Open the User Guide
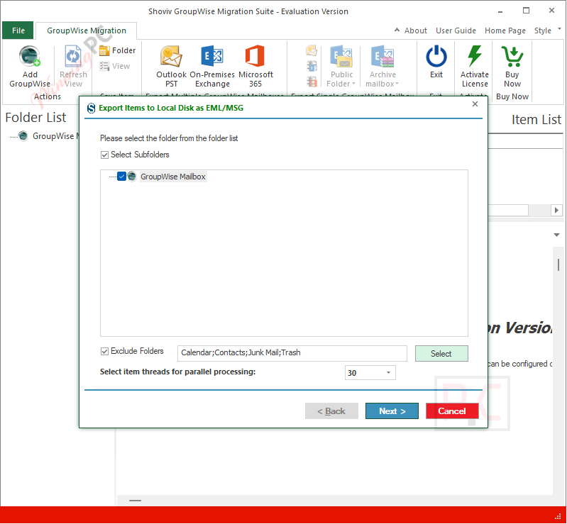567x524 pixels. pyautogui.click(x=456, y=30)
